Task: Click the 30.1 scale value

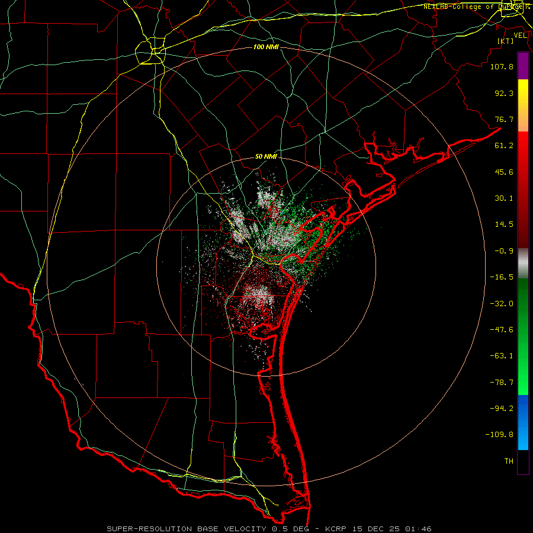Action: coord(504,198)
